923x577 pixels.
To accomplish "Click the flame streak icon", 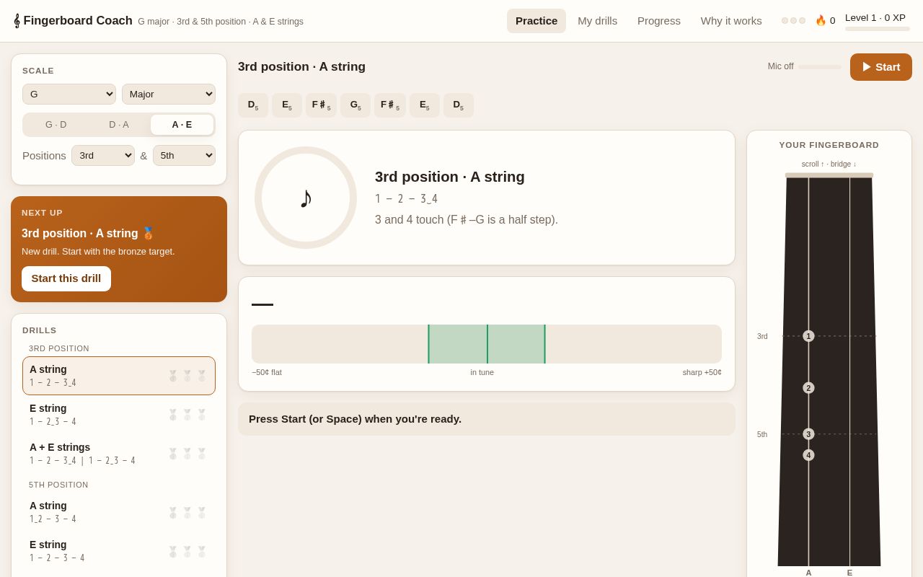I will pyautogui.click(x=821, y=20).
